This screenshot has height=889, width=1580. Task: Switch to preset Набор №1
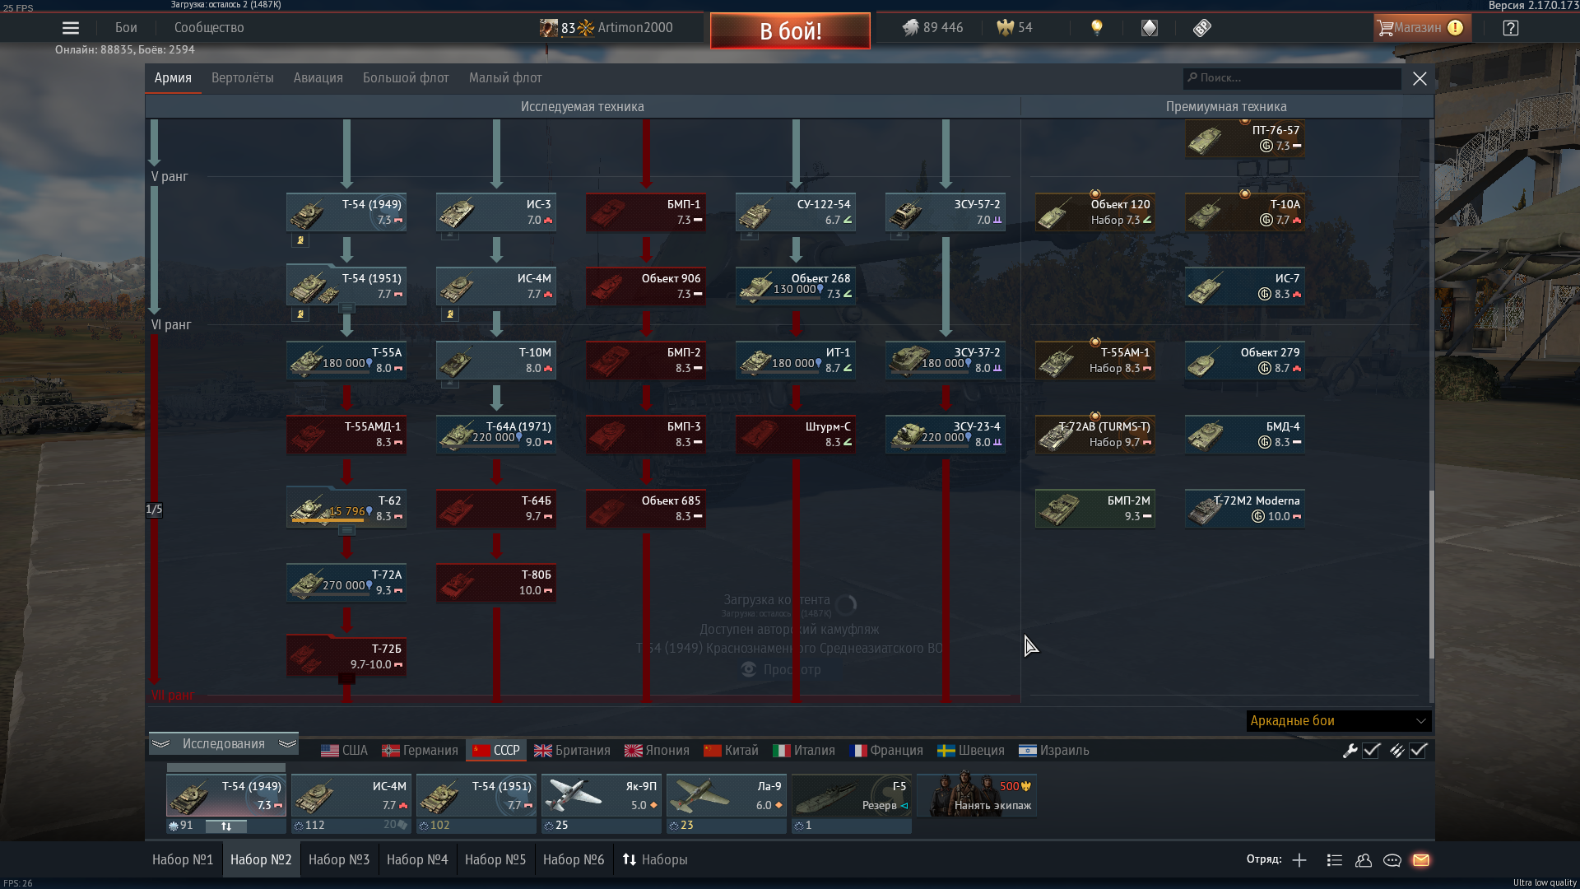point(183,860)
